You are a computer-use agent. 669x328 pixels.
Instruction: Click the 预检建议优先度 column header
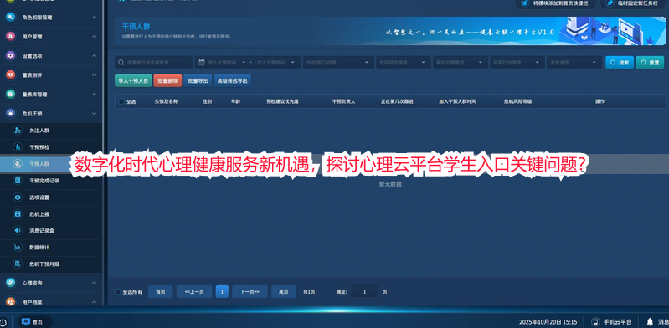pos(282,101)
